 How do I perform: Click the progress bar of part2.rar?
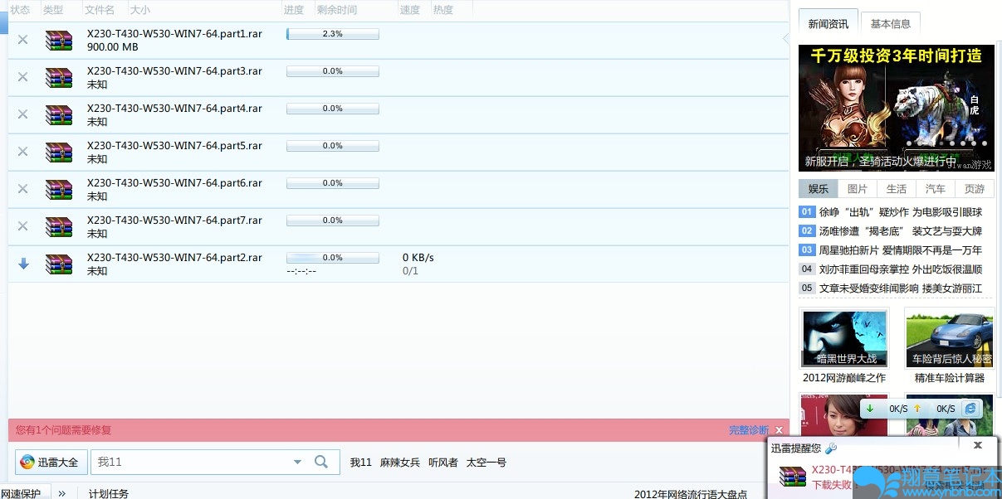click(333, 258)
